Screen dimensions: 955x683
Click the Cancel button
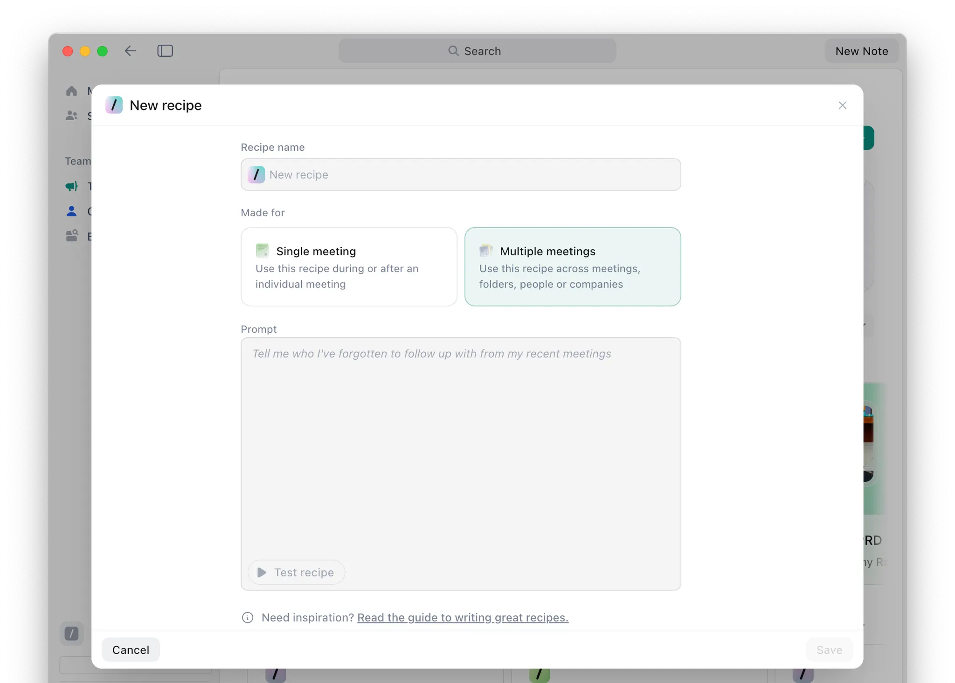coord(131,650)
